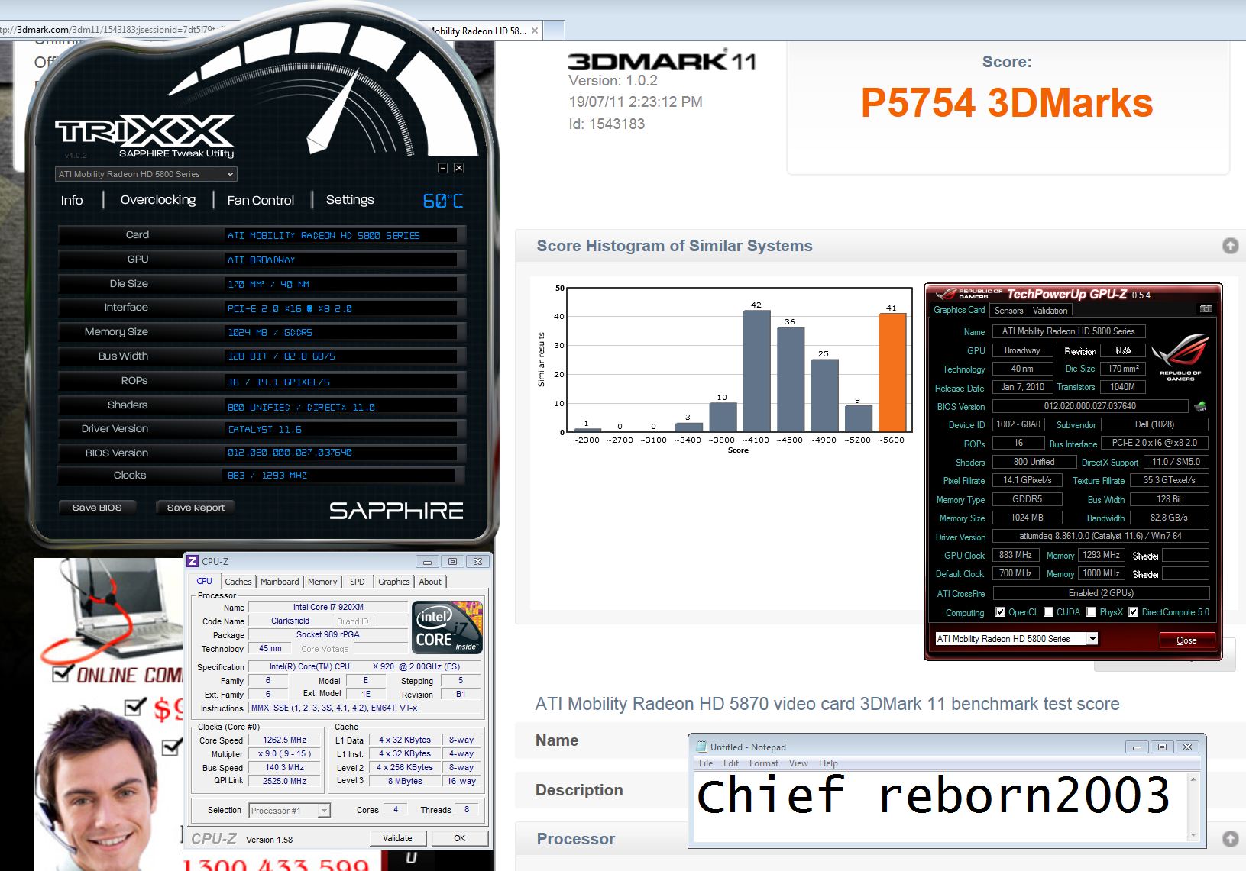Click the Republic of Gamers logo in GPU-Z
1246x871 pixels.
[x=1180, y=356]
